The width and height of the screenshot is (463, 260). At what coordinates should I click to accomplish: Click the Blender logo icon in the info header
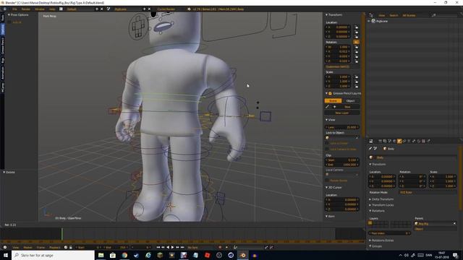click(x=189, y=9)
